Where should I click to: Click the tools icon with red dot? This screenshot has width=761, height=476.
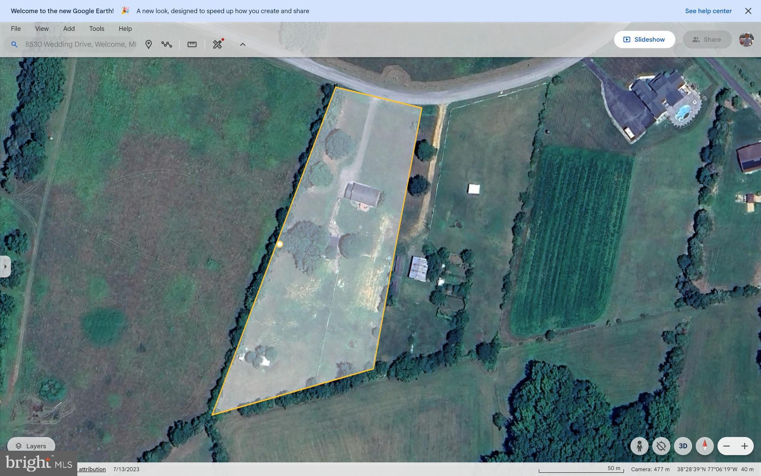click(x=218, y=44)
